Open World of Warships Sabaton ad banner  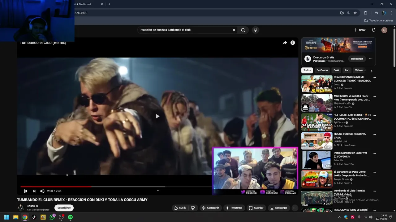pos(338,45)
